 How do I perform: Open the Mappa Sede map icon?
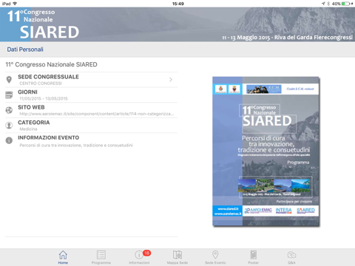[177, 255]
